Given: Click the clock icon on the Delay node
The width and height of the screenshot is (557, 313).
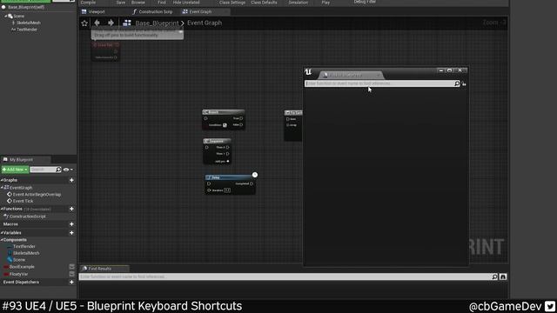Looking at the screenshot, I should (x=255, y=175).
